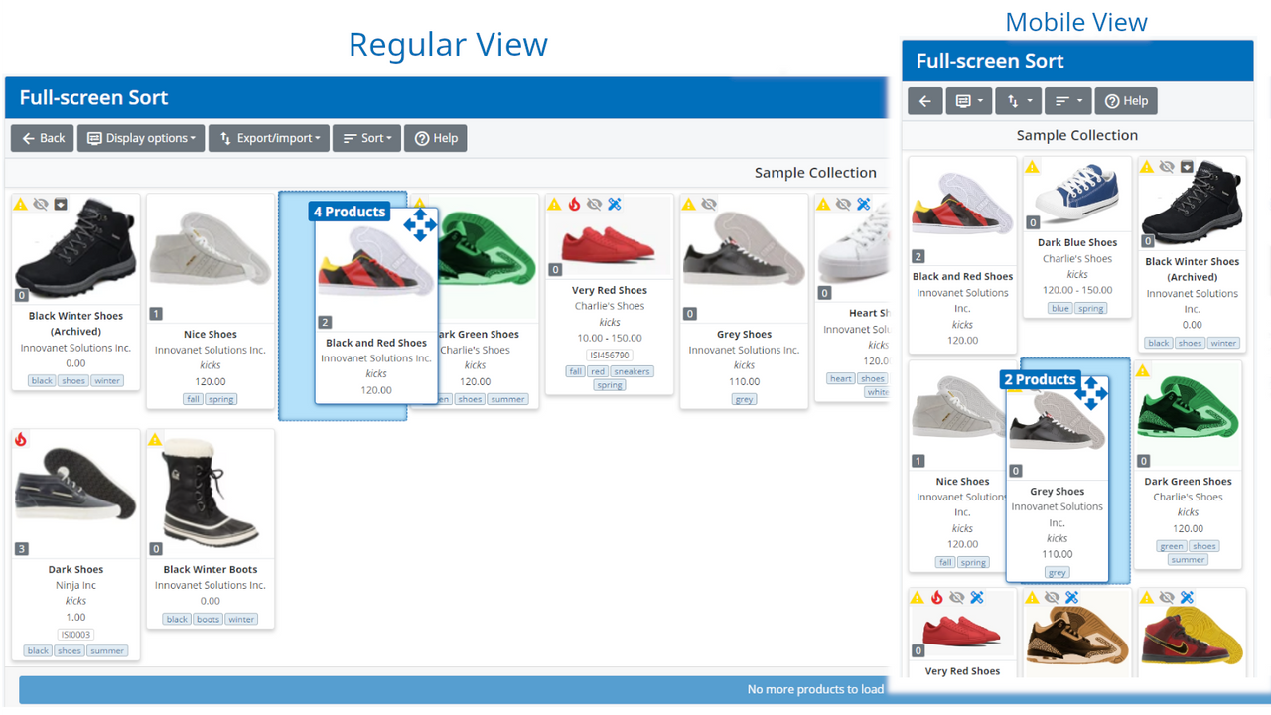
Task: Click the back arrow icon in Mobile View
Action: pyautogui.click(x=924, y=101)
